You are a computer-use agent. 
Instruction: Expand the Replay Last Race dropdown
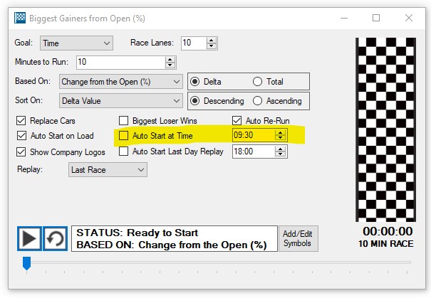click(108, 170)
